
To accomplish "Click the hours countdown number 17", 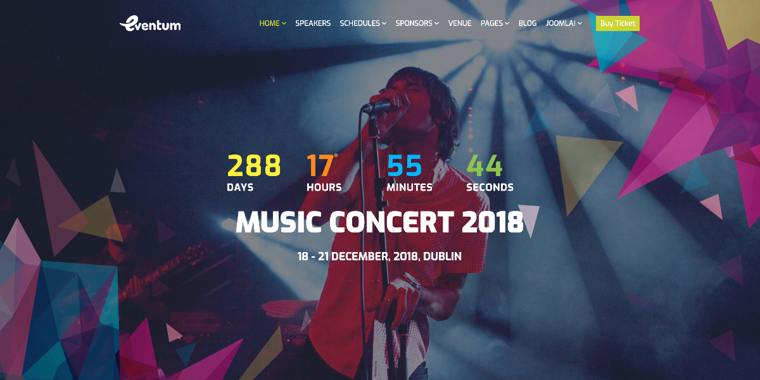I will coord(320,166).
